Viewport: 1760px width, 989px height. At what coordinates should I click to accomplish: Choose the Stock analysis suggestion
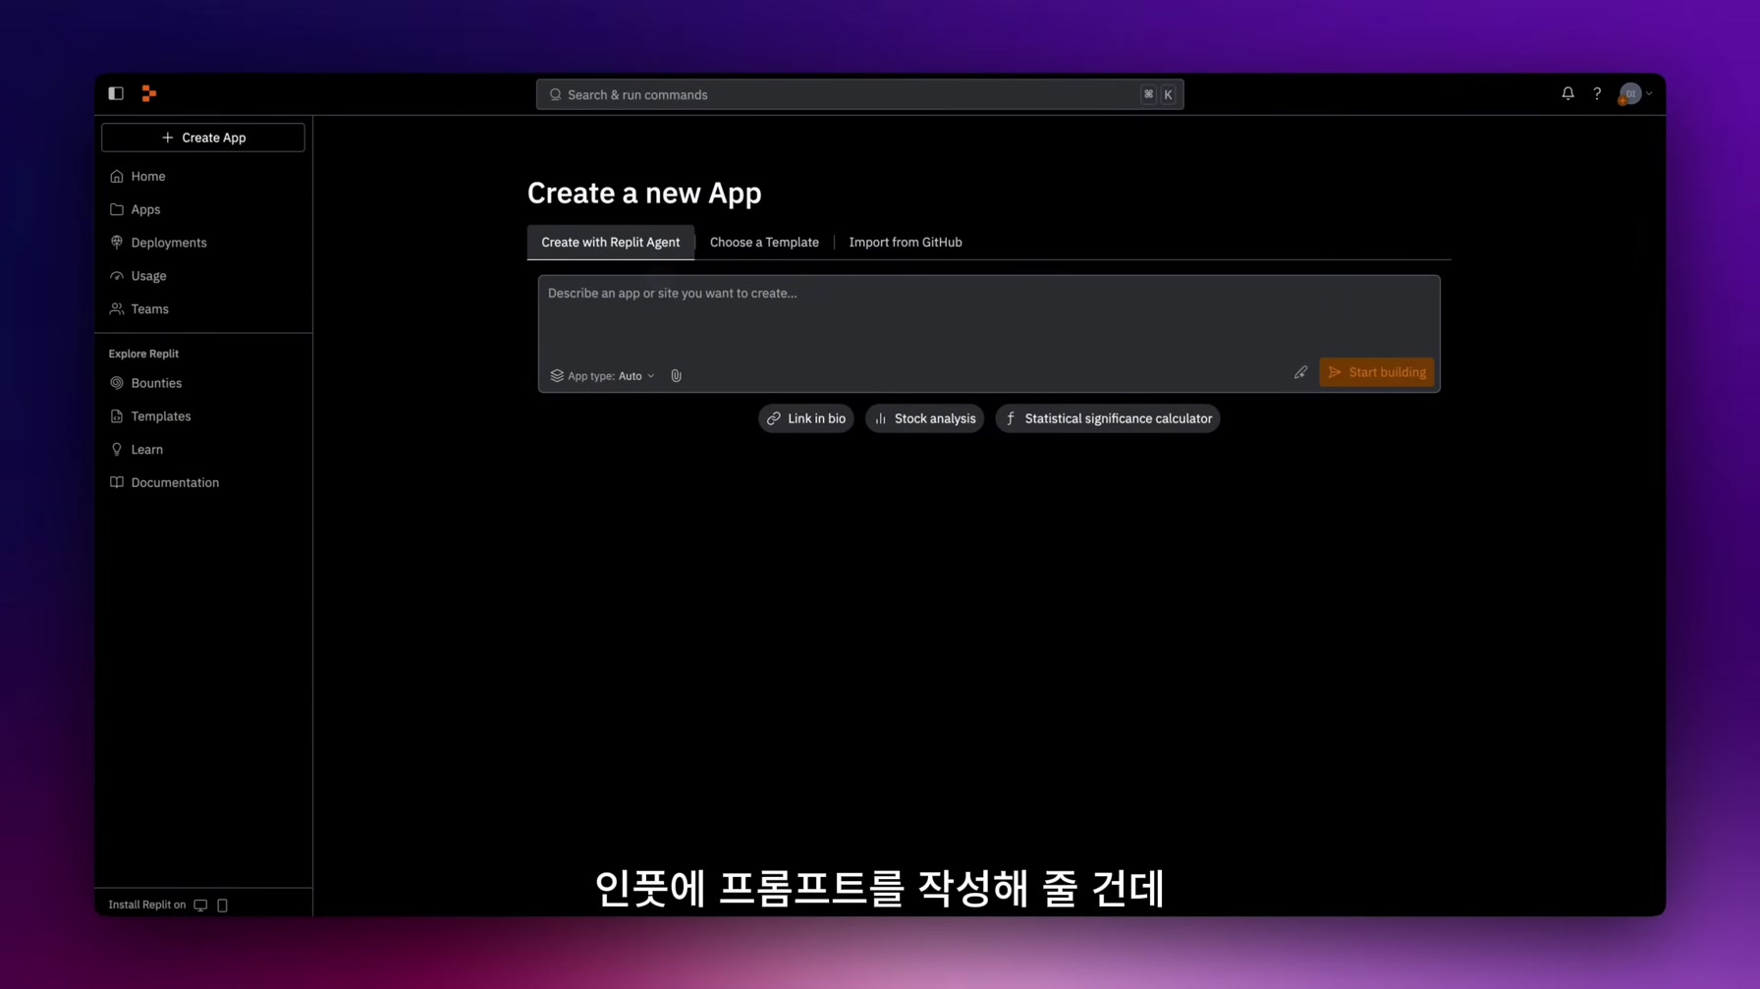(x=924, y=418)
